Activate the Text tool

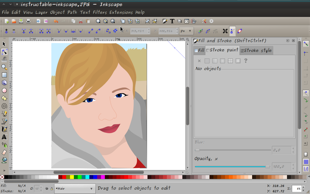[4, 137]
